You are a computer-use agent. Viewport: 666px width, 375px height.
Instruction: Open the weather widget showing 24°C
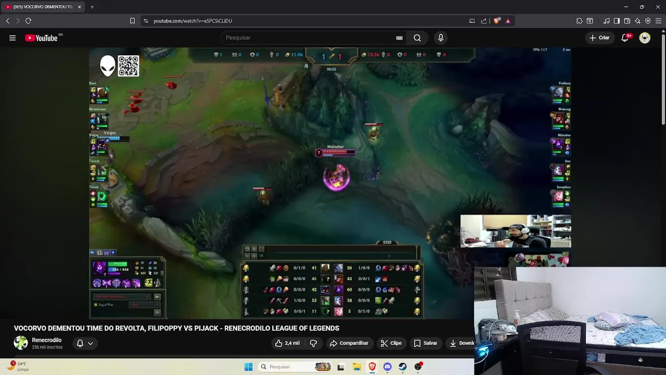point(18,366)
